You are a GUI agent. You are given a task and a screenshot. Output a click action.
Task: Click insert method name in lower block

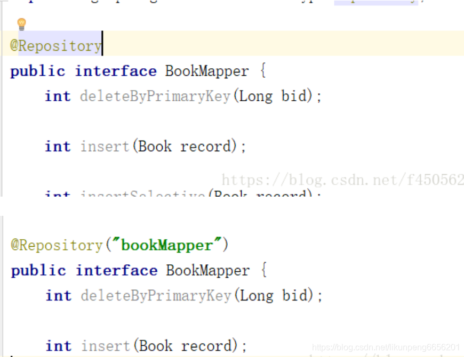pyautogui.click(x=106, y=346)
